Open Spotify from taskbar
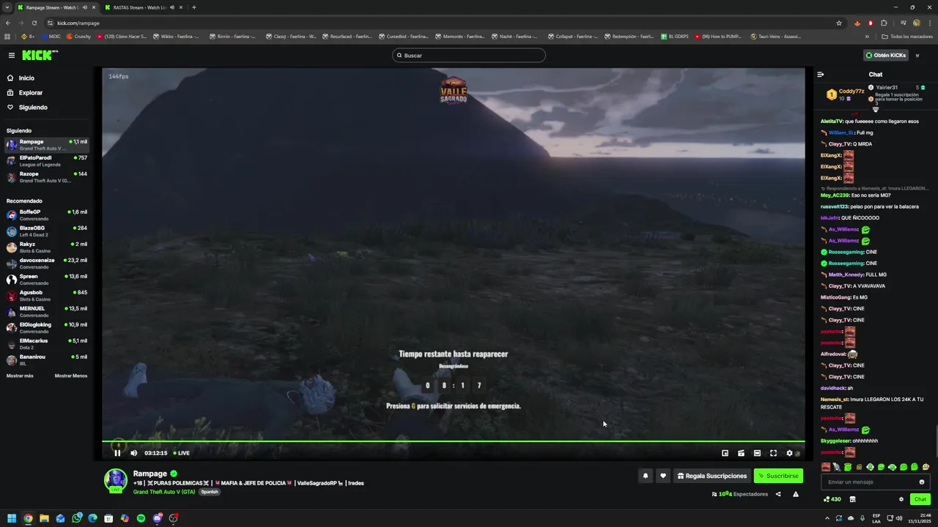 pos(141,518)
